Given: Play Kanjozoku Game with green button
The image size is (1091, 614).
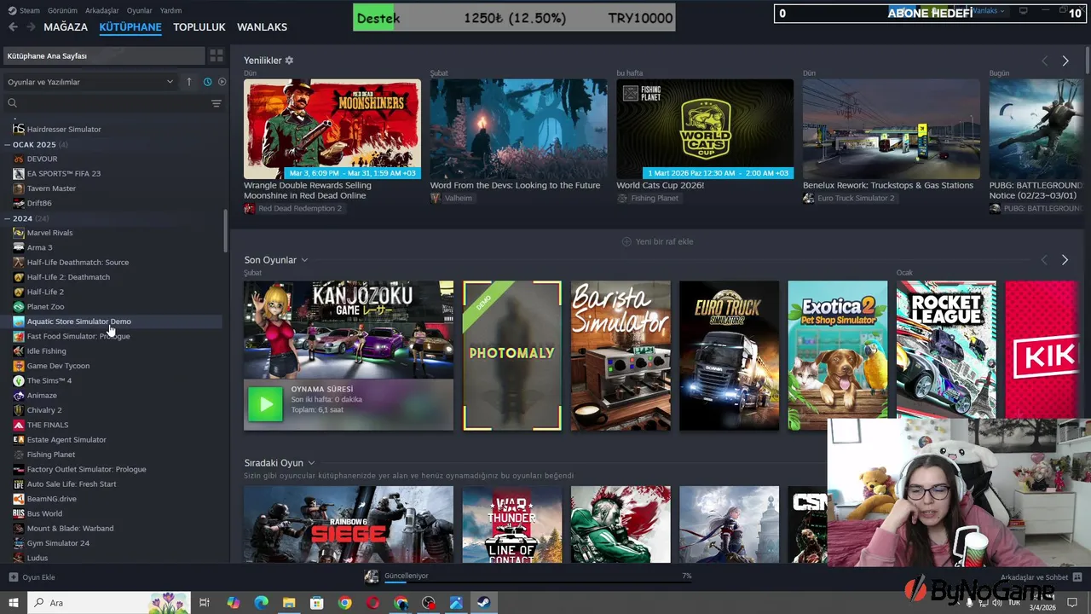Looking at the screenshot, I should point(265,404).
